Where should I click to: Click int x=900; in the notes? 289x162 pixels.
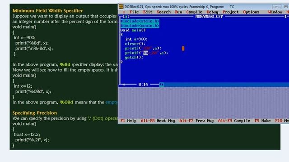point(24,38)
